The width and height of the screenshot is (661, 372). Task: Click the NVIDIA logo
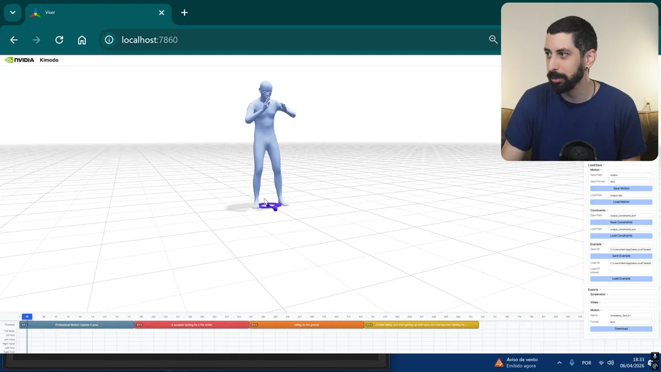click(19, 60)
